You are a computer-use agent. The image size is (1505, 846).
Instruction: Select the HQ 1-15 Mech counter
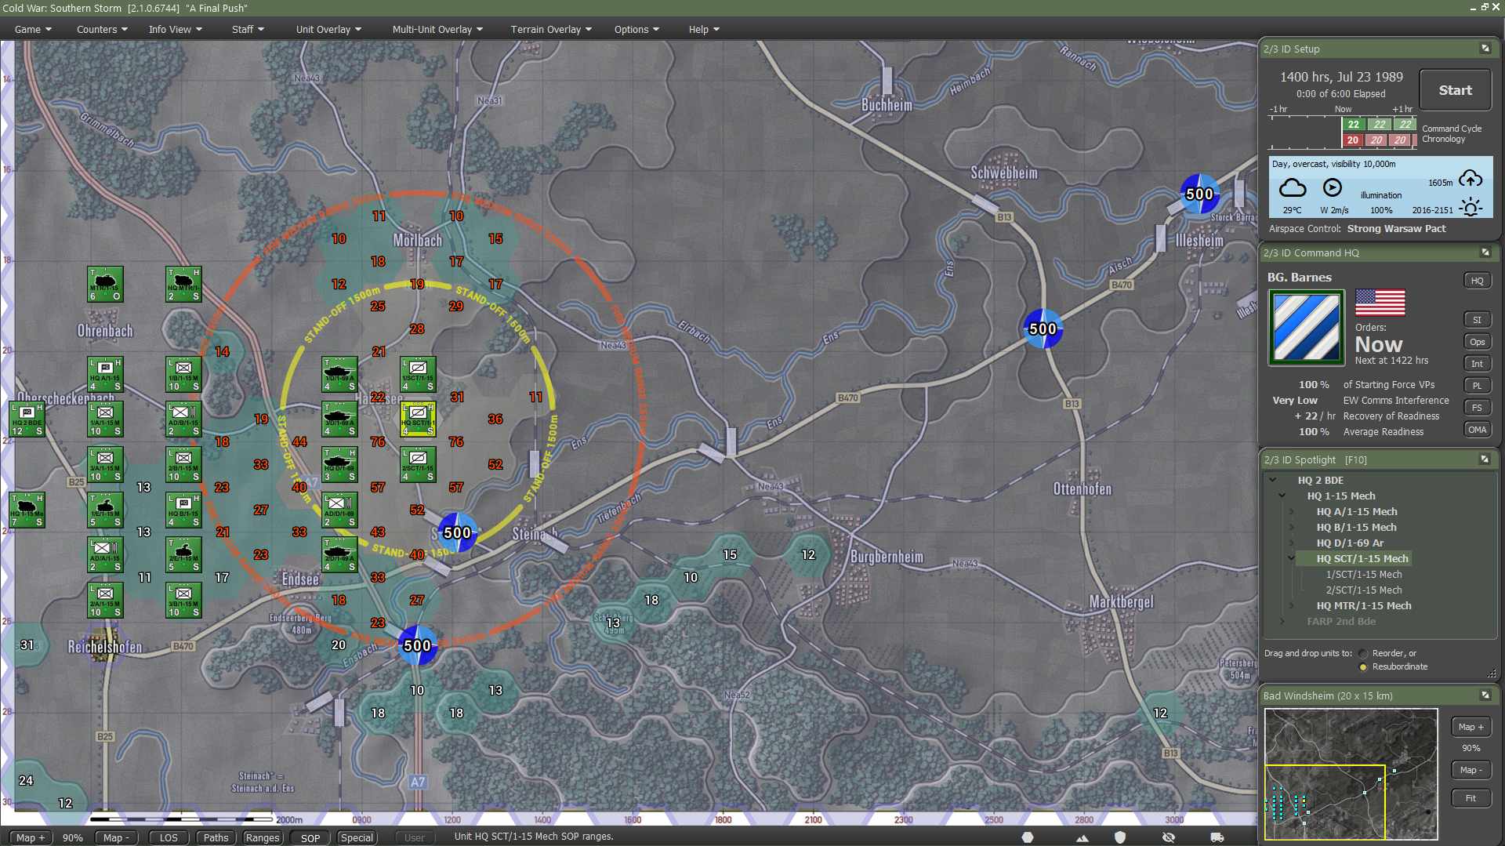coord(27,510)
